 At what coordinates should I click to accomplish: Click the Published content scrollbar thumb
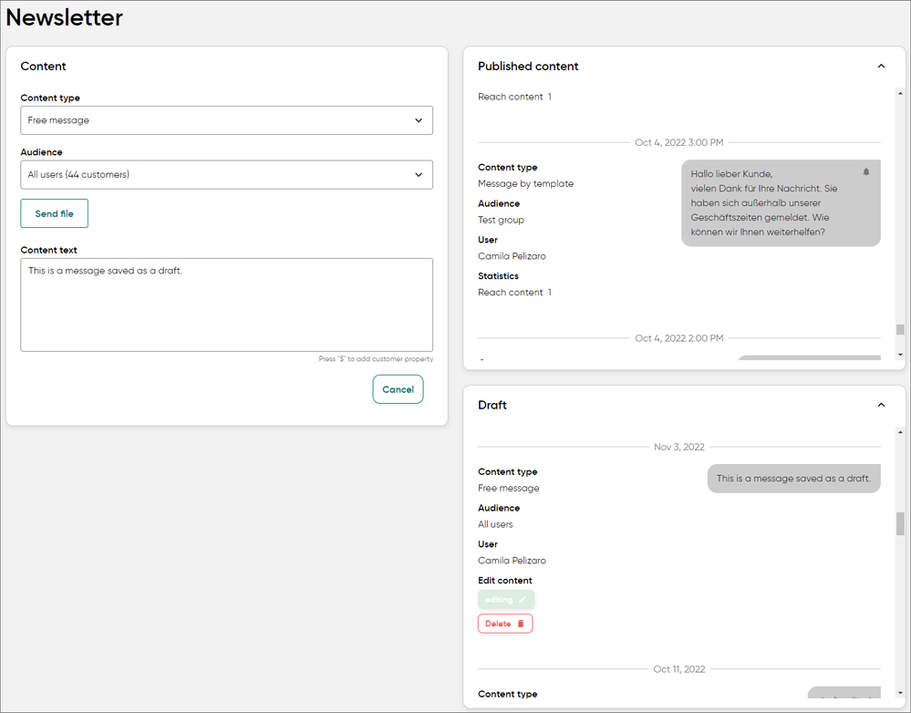[900, 330]
